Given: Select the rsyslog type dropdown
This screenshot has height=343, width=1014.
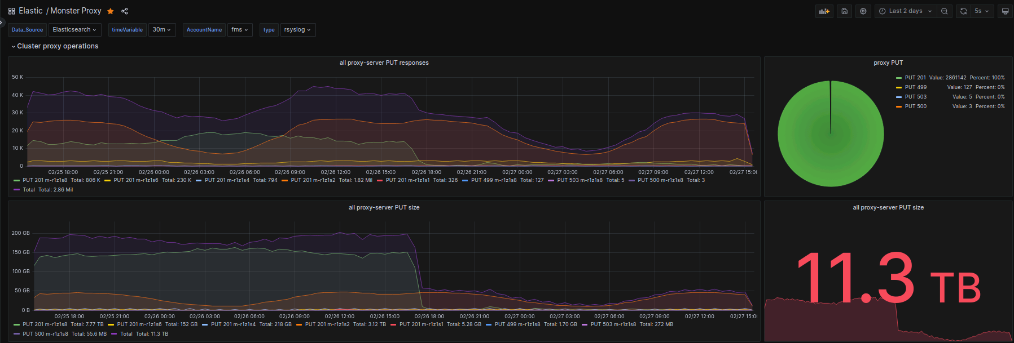Looking at the screenshot, I should 297,30.
